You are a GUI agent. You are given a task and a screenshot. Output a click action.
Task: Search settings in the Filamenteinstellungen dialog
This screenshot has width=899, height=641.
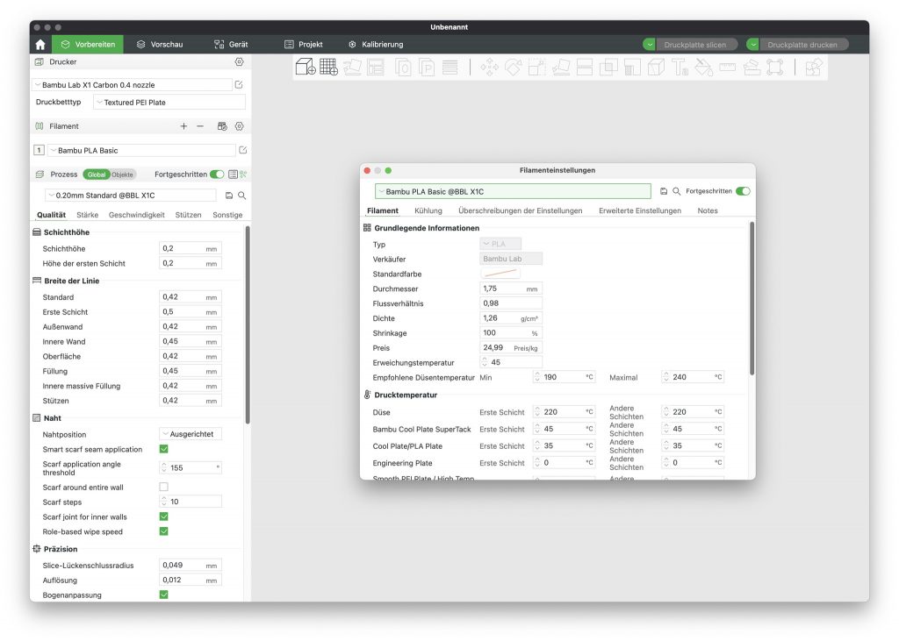click(x=677, y=191)
